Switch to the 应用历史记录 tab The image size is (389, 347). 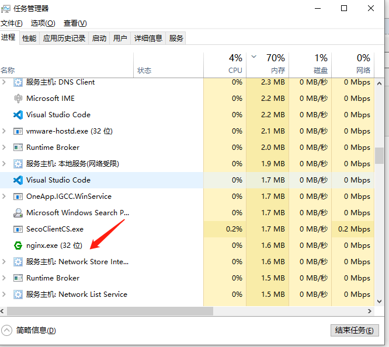point(64,38)
